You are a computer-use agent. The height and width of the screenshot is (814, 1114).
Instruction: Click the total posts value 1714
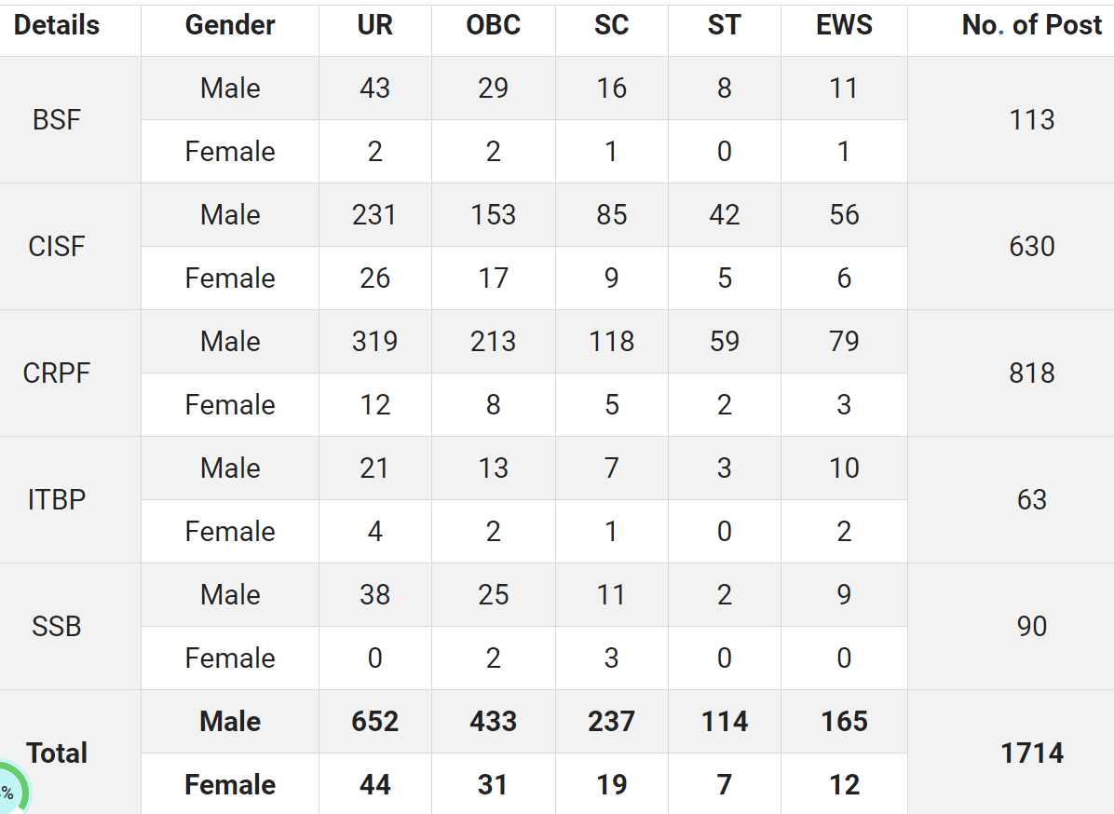point(1032,753)
